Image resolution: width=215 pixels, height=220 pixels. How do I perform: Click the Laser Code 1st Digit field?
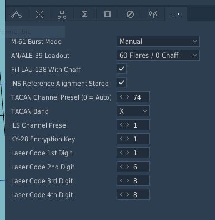pos(133,153)
